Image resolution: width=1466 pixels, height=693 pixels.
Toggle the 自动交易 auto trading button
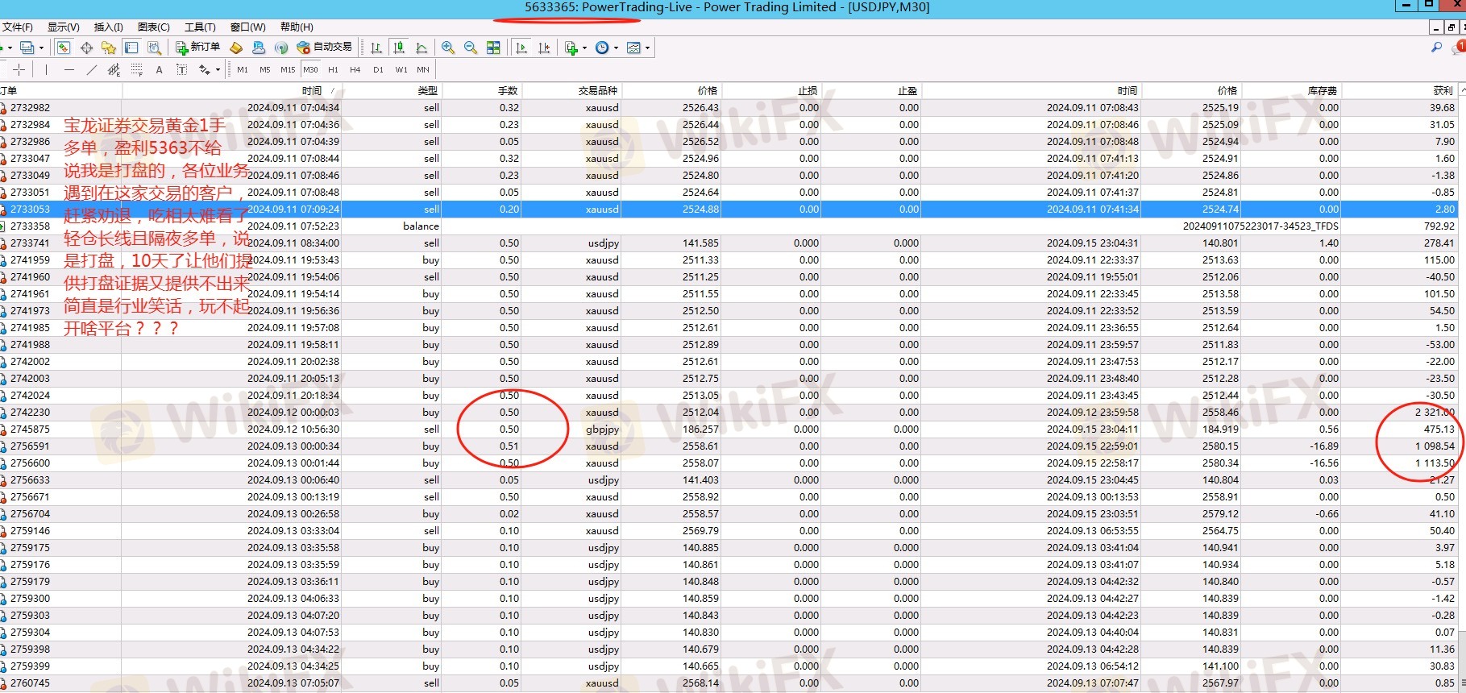click(x=325, y=48)
